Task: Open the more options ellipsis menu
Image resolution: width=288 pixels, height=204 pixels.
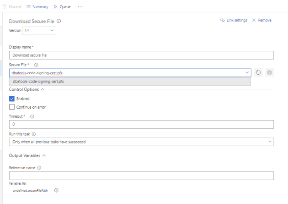Action: 80,7
